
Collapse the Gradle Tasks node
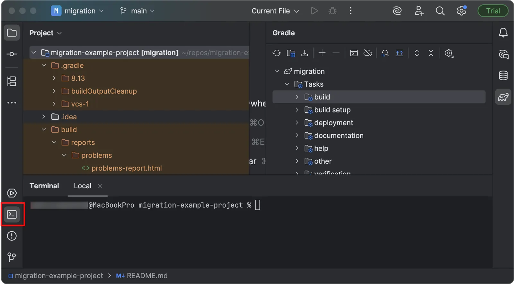[x=287, y=84]
